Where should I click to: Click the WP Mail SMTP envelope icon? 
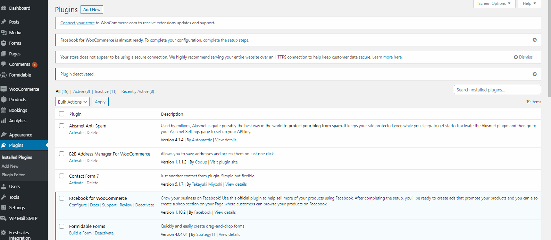click(x=4, y=219)
